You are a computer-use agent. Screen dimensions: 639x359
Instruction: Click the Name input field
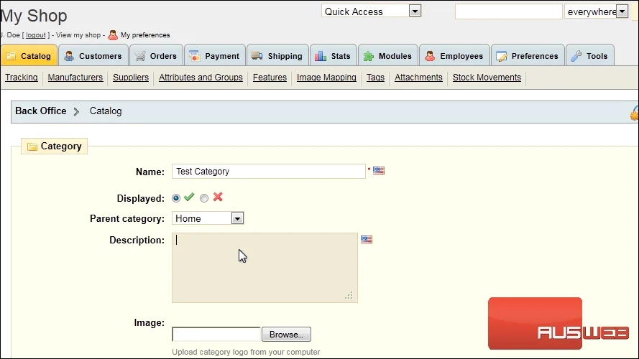tap(269, 172)
